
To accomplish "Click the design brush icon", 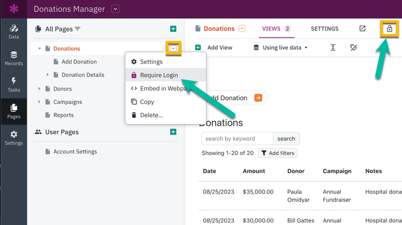I will point(354,48).
